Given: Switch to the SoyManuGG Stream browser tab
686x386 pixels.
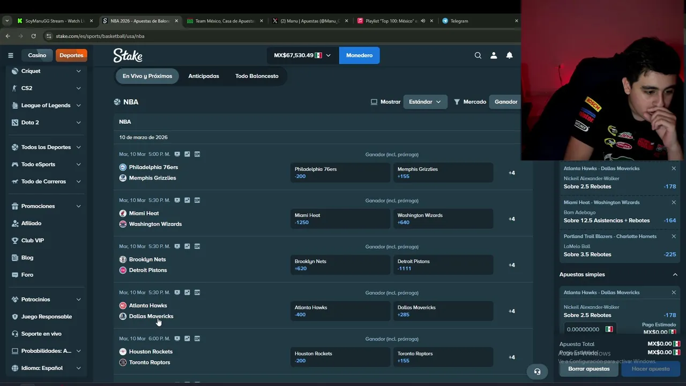Looking at the screenshot, I should coord(55,21).
